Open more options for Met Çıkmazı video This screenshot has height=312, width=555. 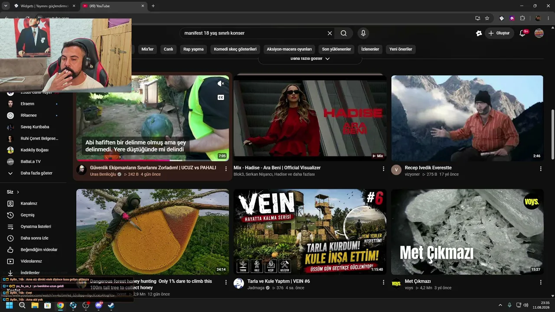(x=541, y=282)
